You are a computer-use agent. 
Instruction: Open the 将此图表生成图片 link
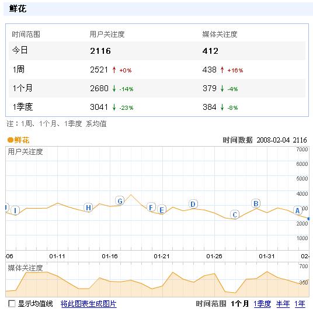pyautogui.click(x=88, y=304)
